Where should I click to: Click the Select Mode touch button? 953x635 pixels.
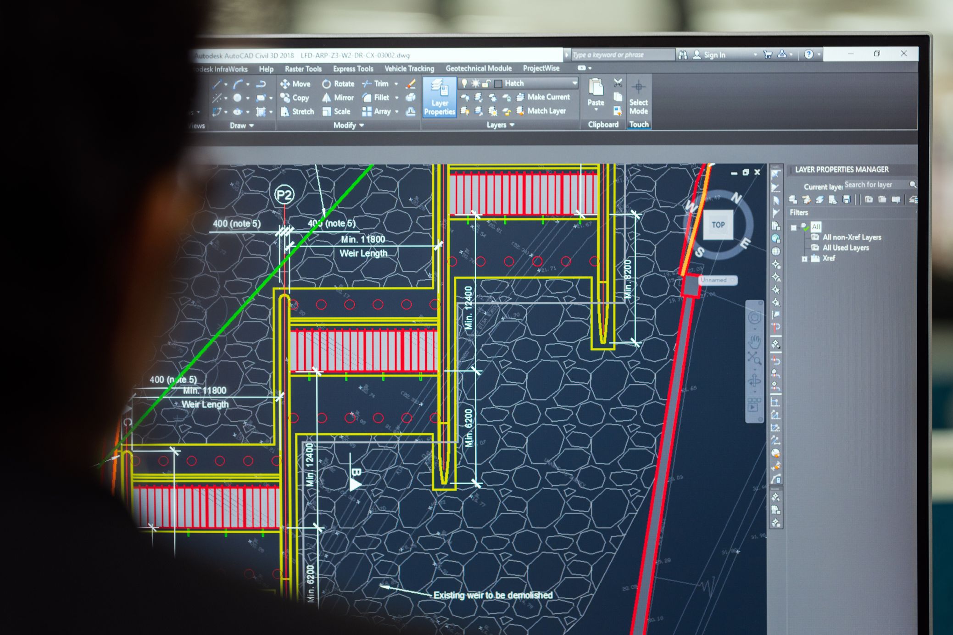pyautogui.click(x=638, y=98)
